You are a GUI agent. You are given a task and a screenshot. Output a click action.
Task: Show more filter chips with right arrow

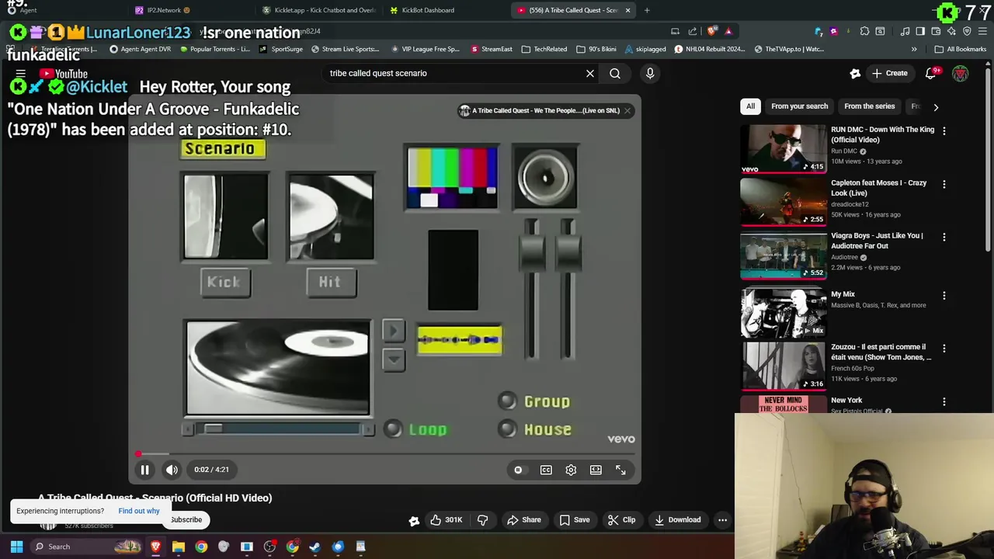[936, 107]
